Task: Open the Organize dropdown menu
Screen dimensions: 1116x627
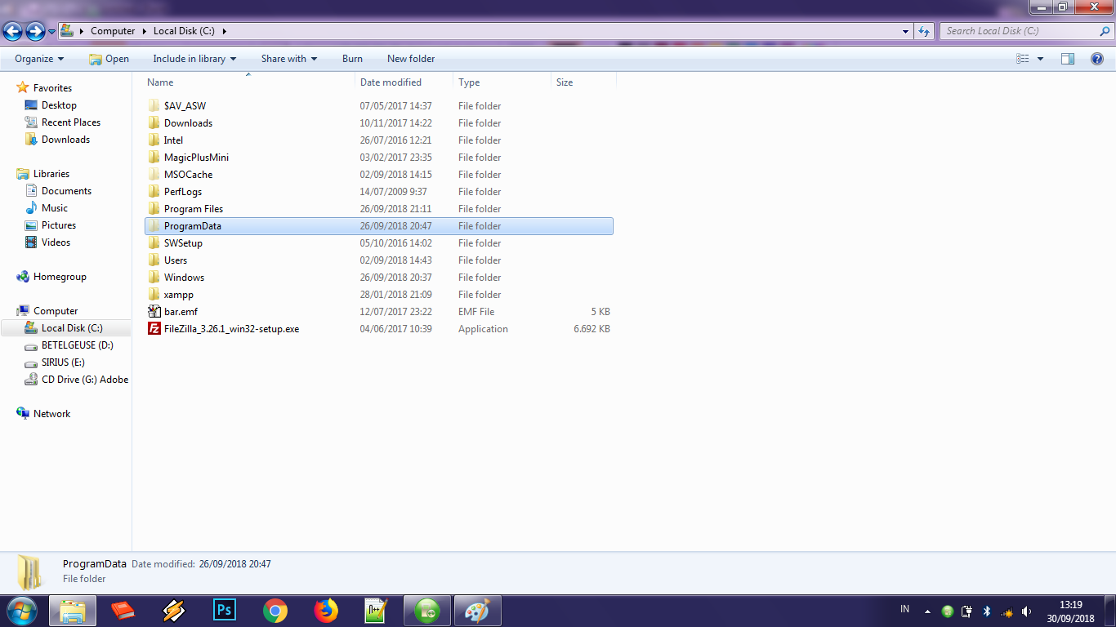Action: 38,58
